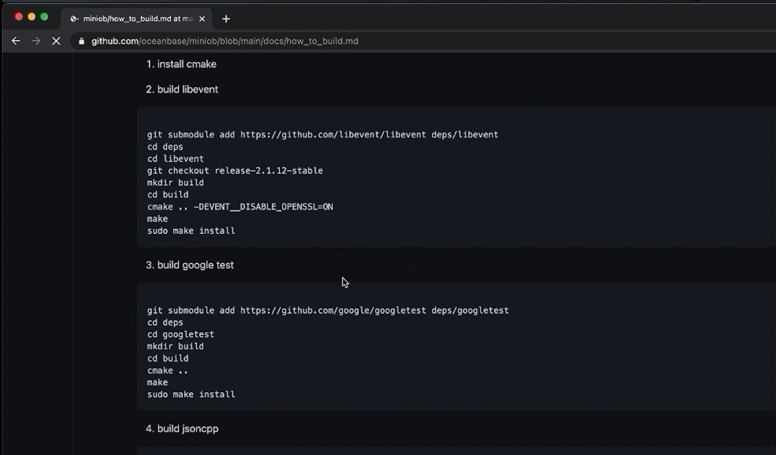The width and height of the screenshot is (776, 455).
Task: Close the window with the red button
Action: point(18,17)
